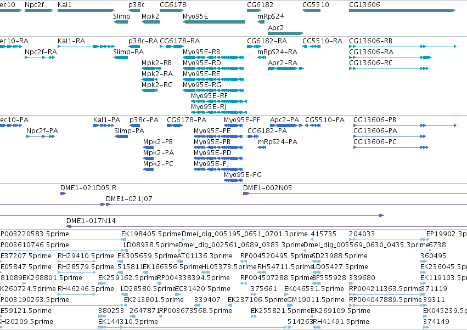
Task: Click the CG5510-PA protein label
Action: pyautogui.click(x=325, y=120)
